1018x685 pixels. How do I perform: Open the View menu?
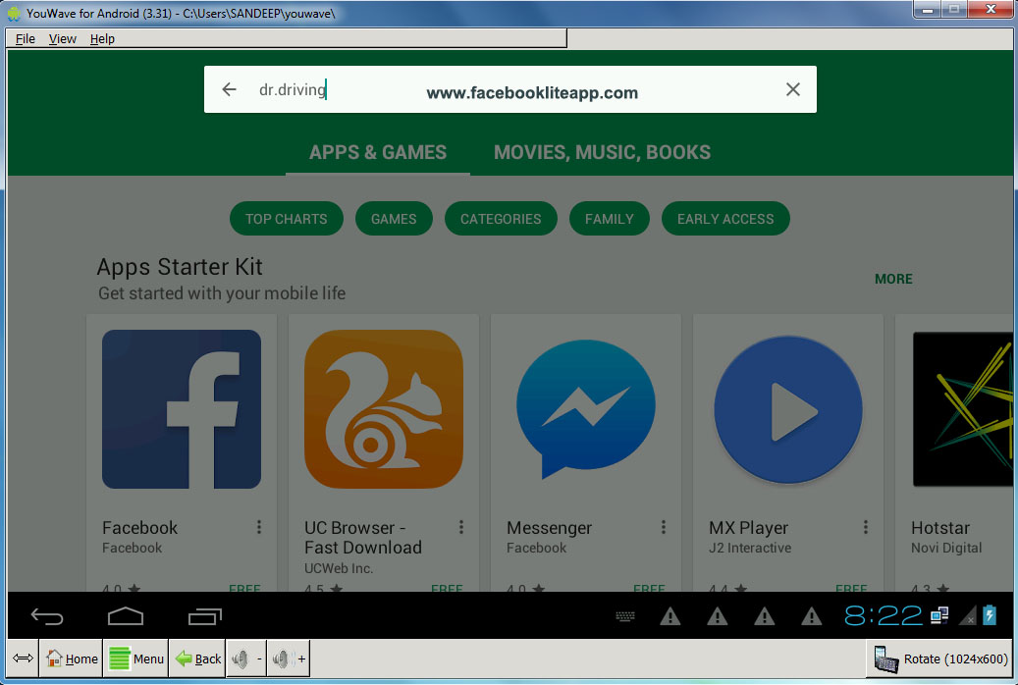point(62,39)
